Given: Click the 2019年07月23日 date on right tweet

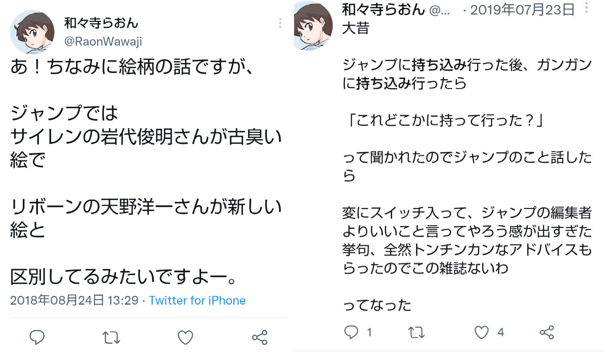Looking at the screenshot, I should [522, 10].
